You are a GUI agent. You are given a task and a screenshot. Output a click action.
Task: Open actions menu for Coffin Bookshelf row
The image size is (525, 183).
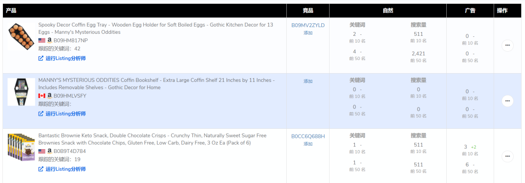[x=507, y=101]
